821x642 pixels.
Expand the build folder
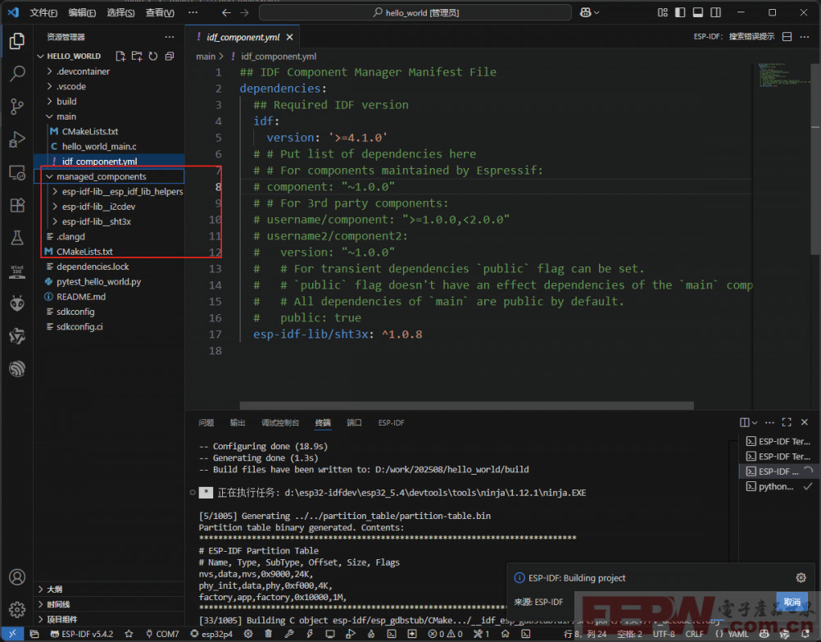click(66, 102)
